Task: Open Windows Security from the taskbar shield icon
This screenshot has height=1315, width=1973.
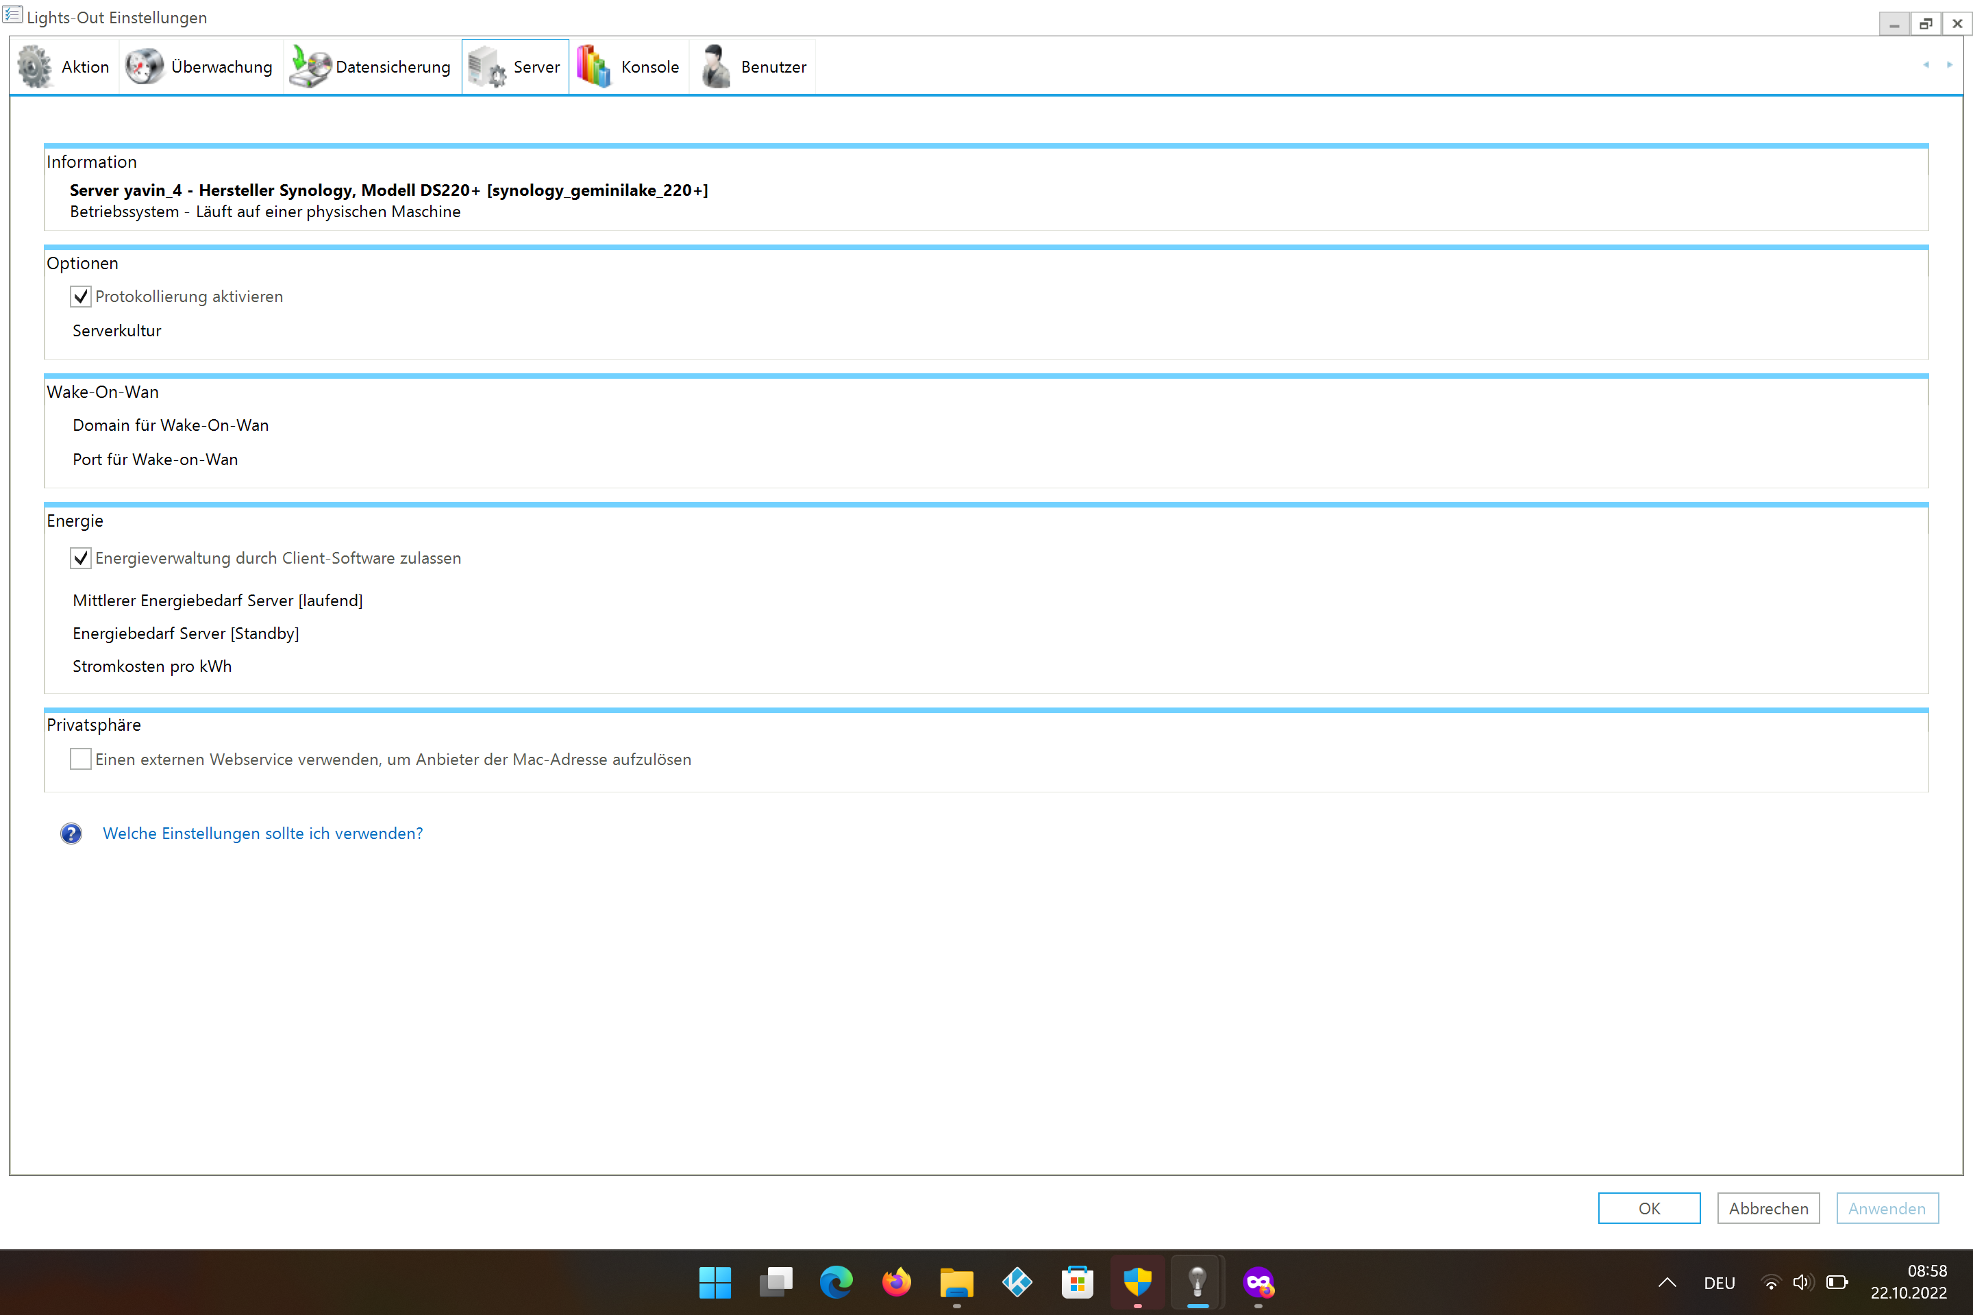Action: pos(1137,1282)
